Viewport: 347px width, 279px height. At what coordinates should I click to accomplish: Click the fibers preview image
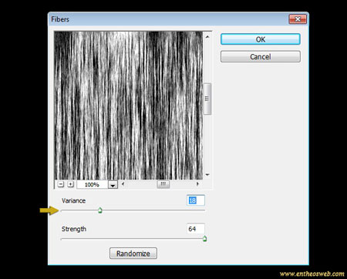pos(128,106)
